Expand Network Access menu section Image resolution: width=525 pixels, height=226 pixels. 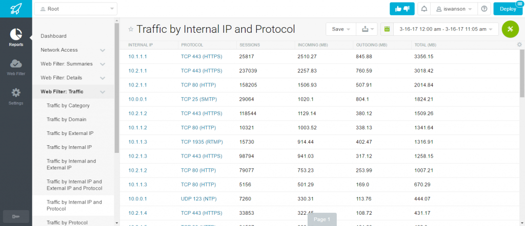pyautogui.click(x=73, y=50)
